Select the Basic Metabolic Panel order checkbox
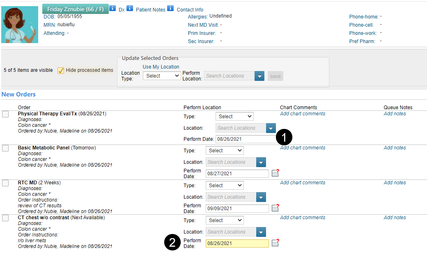The width and height of the screenshot is (427, 257). click(5, 148)
